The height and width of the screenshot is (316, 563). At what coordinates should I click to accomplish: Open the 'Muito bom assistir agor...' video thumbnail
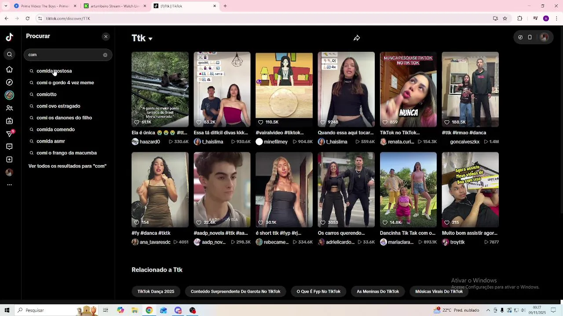[x=470, y=190]
